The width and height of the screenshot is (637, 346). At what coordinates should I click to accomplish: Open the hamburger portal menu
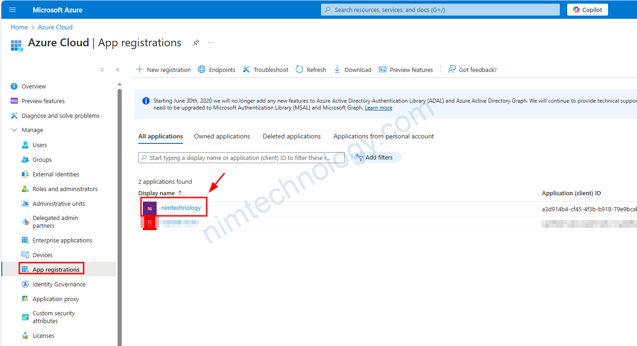[x=12, y=10]
